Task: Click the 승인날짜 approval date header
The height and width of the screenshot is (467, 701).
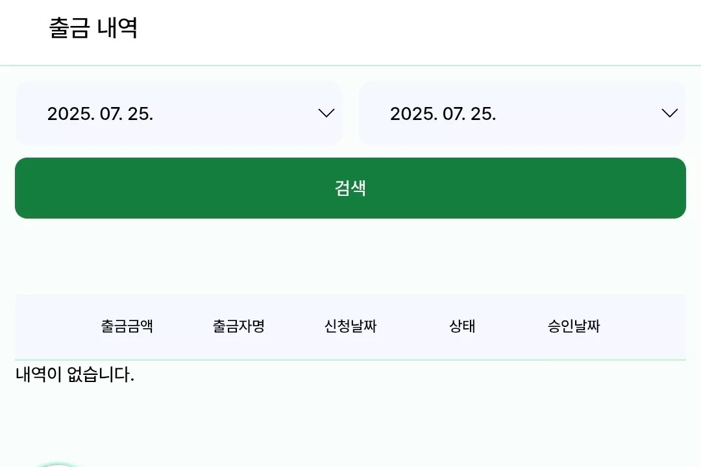Action: point(574,326)
